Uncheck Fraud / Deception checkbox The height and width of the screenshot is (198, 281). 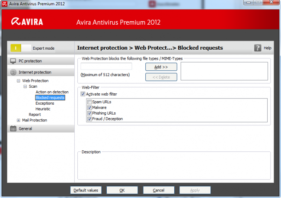tap(89, 118)
